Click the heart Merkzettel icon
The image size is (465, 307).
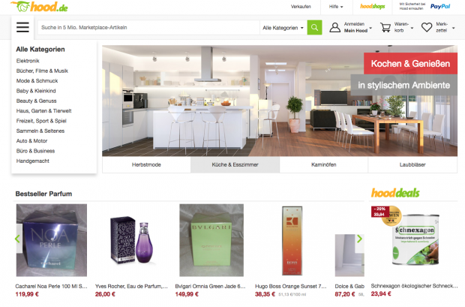click(427, 28)
